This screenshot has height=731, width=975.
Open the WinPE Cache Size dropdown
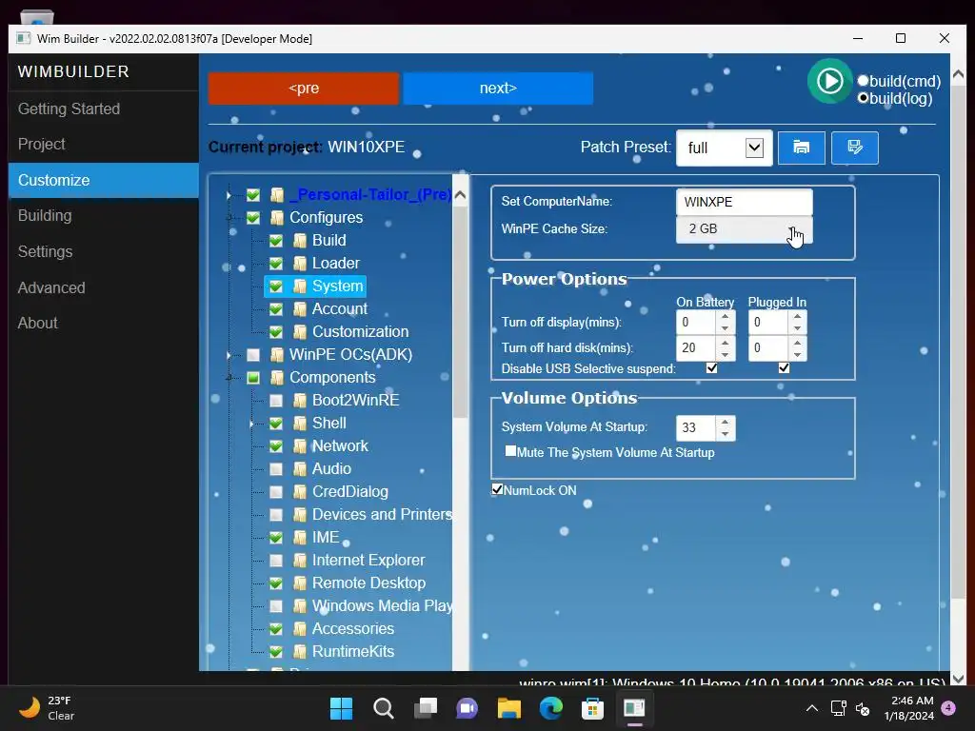(744, 228)
